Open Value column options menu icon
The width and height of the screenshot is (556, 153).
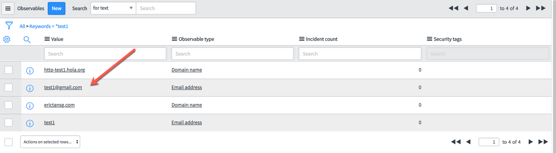(47, 39)
